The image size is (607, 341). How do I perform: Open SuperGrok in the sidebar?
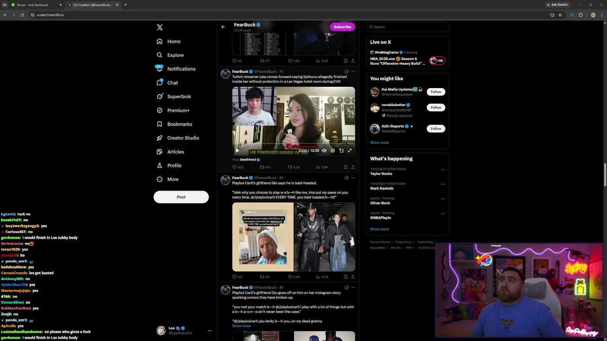[174, 96]
